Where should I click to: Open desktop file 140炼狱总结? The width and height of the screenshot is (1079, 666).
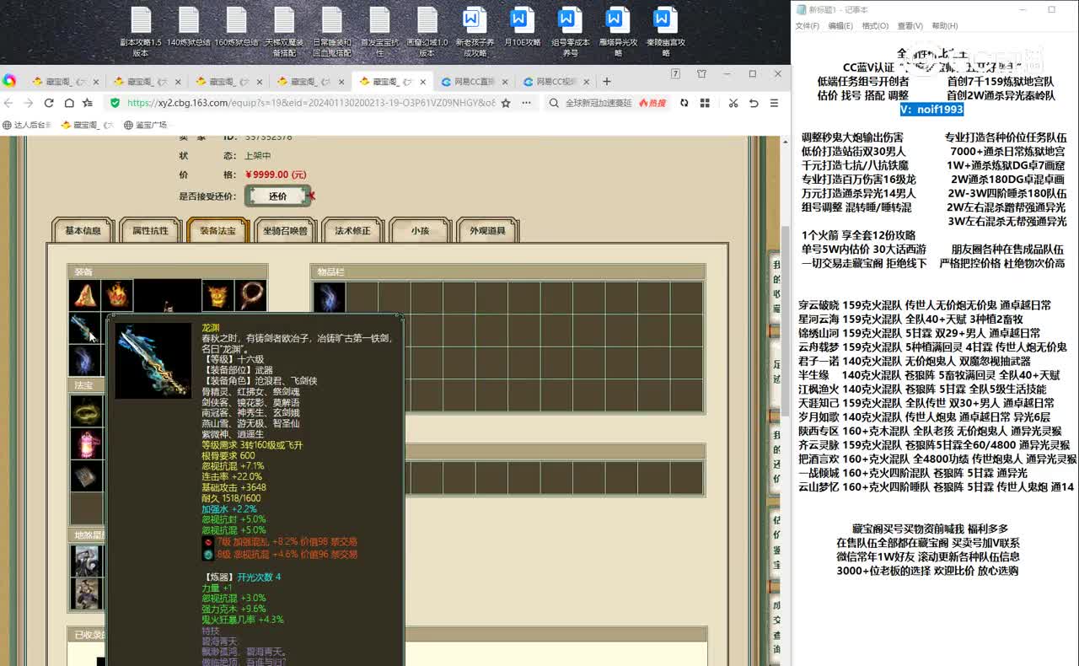tap(189, 27)
